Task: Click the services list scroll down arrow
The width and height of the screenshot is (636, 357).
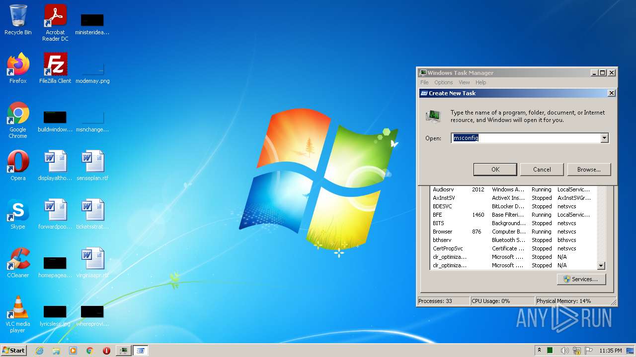Action: point(601,266)
